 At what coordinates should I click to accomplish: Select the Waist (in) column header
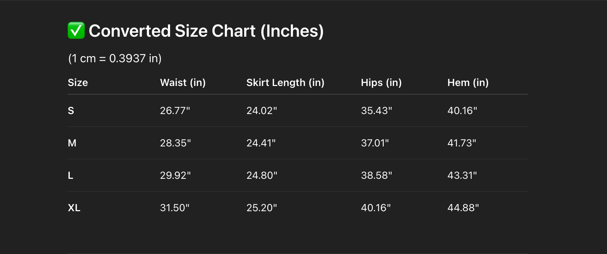[183, 82]
